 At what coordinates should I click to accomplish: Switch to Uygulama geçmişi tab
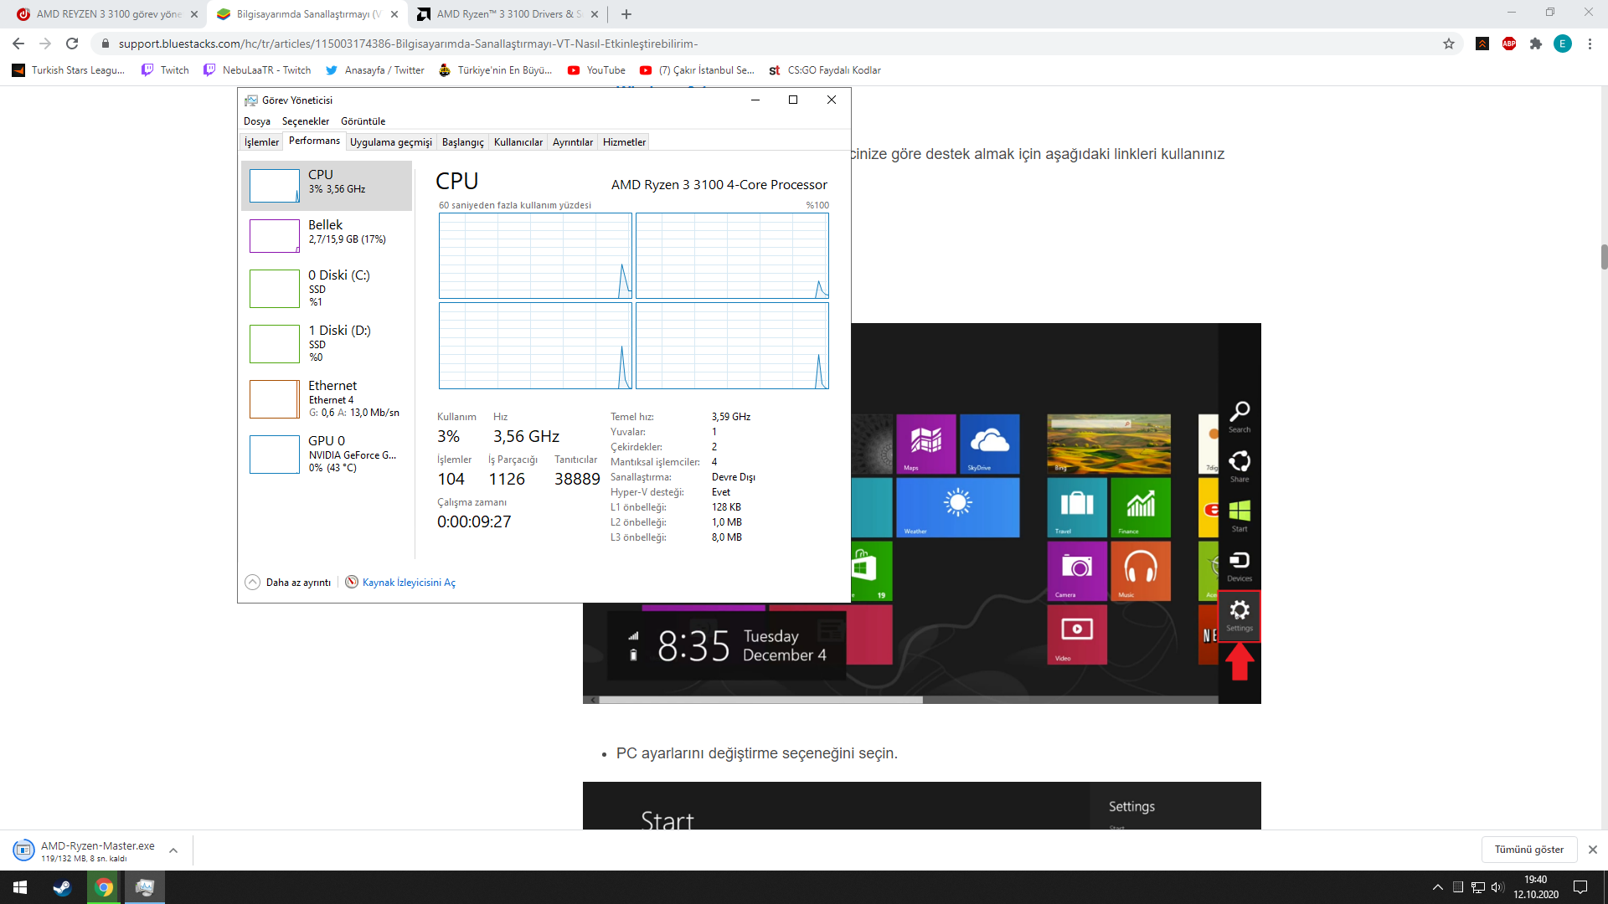391,142
